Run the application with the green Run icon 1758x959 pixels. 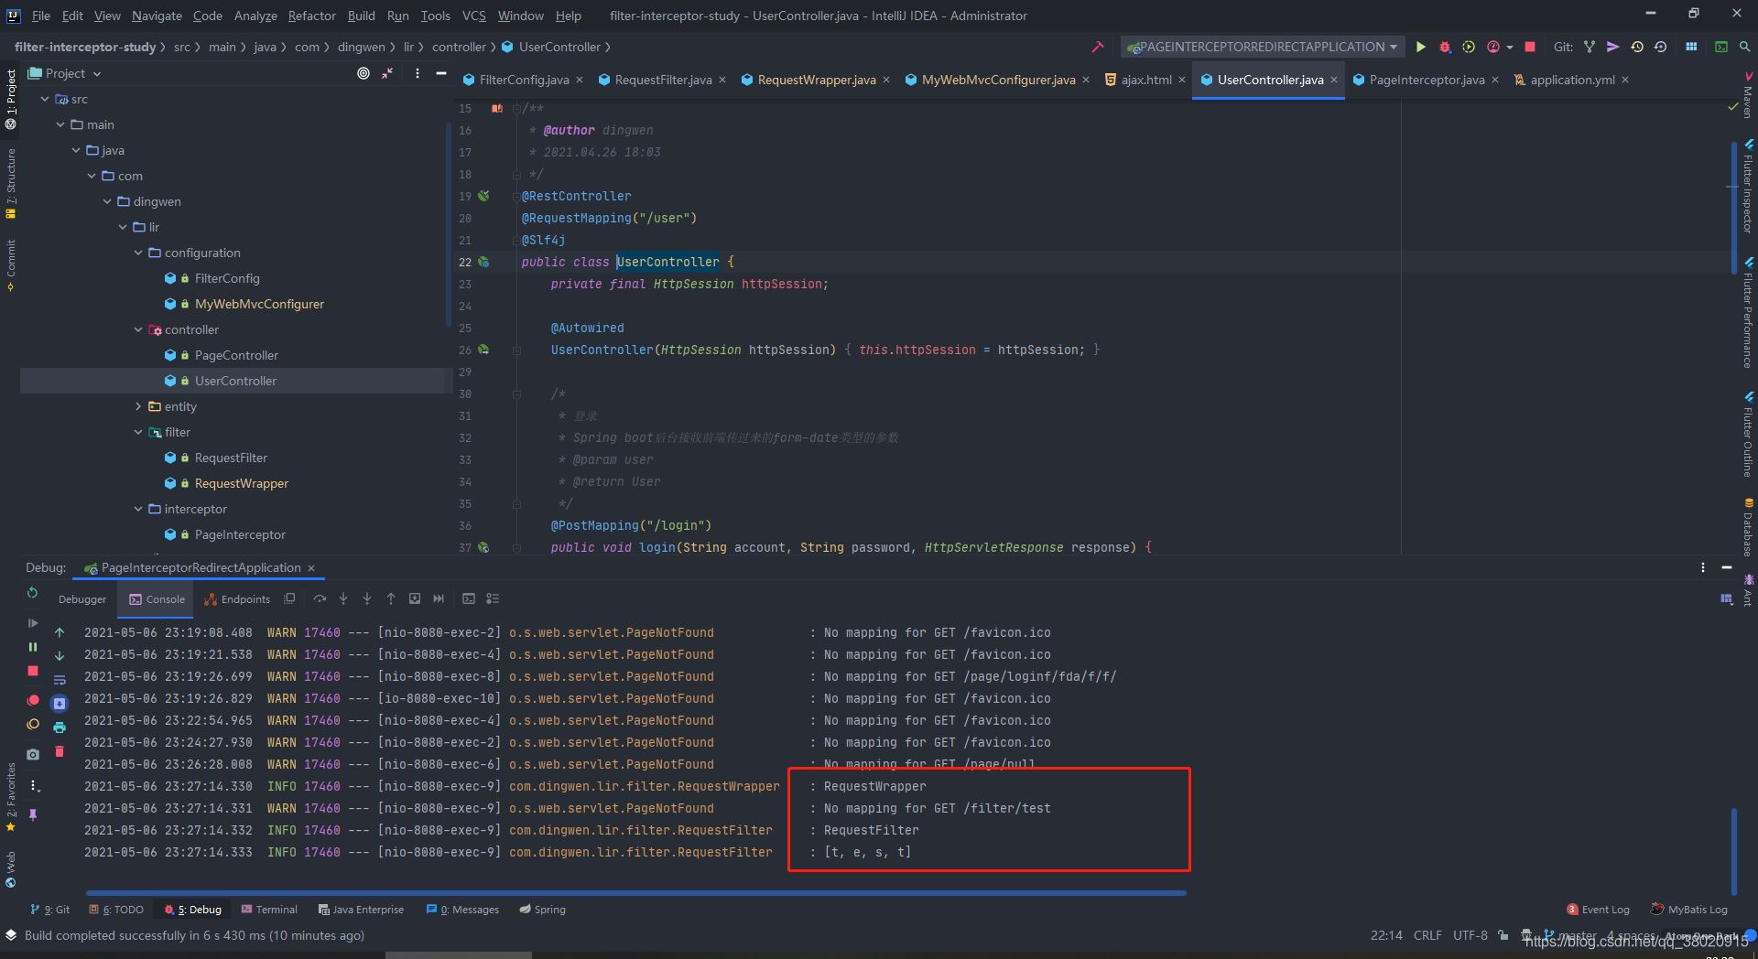tap(1421, 47)
